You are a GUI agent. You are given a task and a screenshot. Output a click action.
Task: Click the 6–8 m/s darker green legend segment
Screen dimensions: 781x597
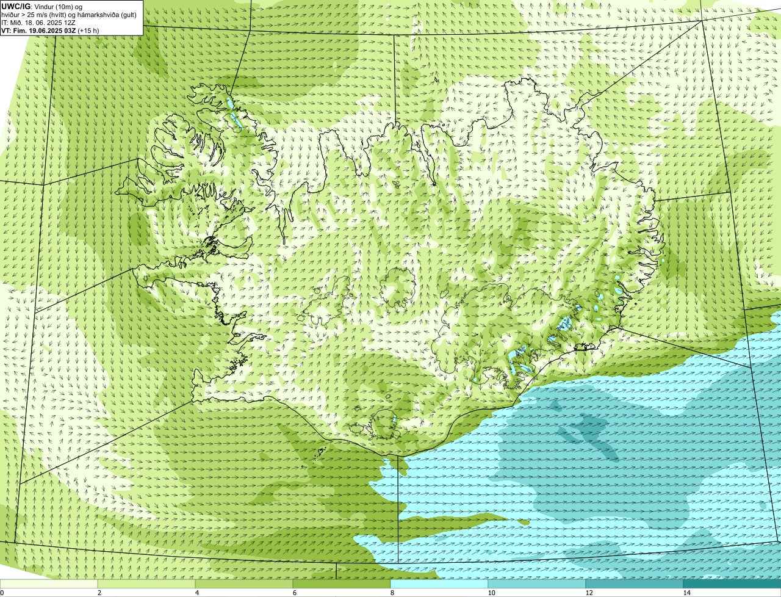point(342,584)
